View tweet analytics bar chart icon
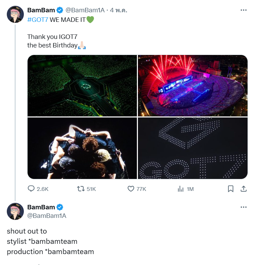253x265 pixels. click(181, 189)
